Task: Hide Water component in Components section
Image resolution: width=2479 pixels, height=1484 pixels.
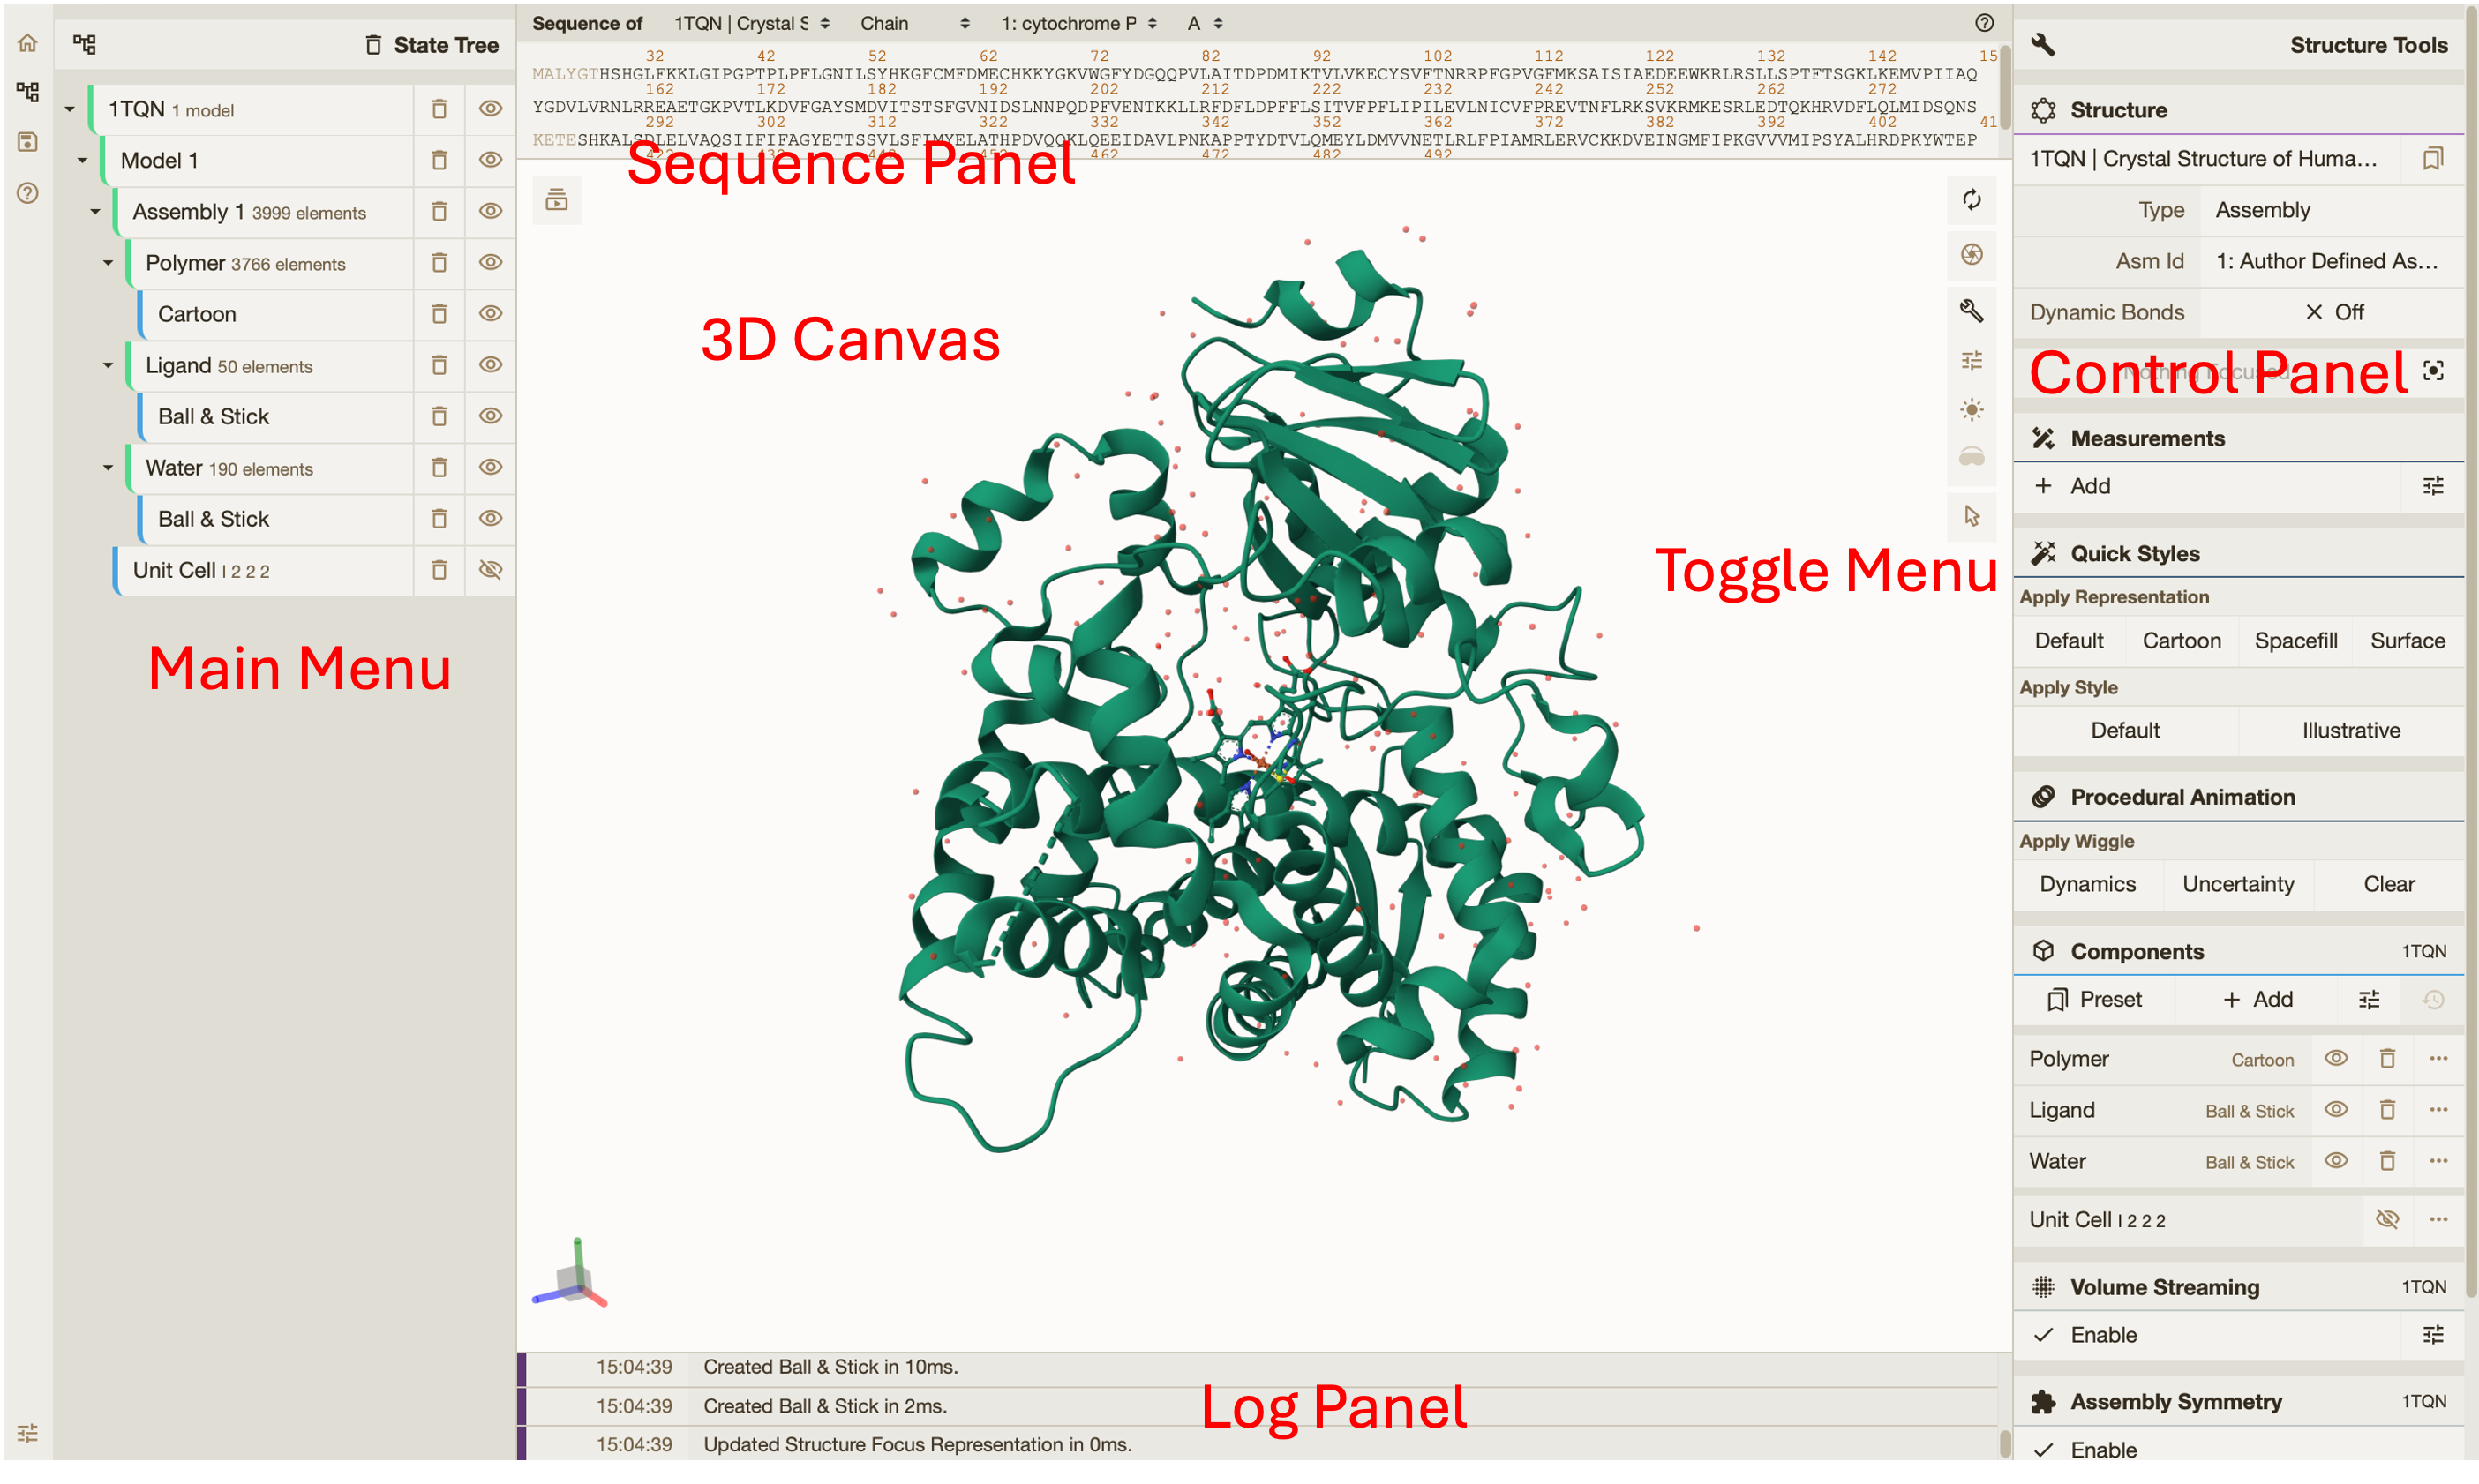Action: coord(2335,1161)
